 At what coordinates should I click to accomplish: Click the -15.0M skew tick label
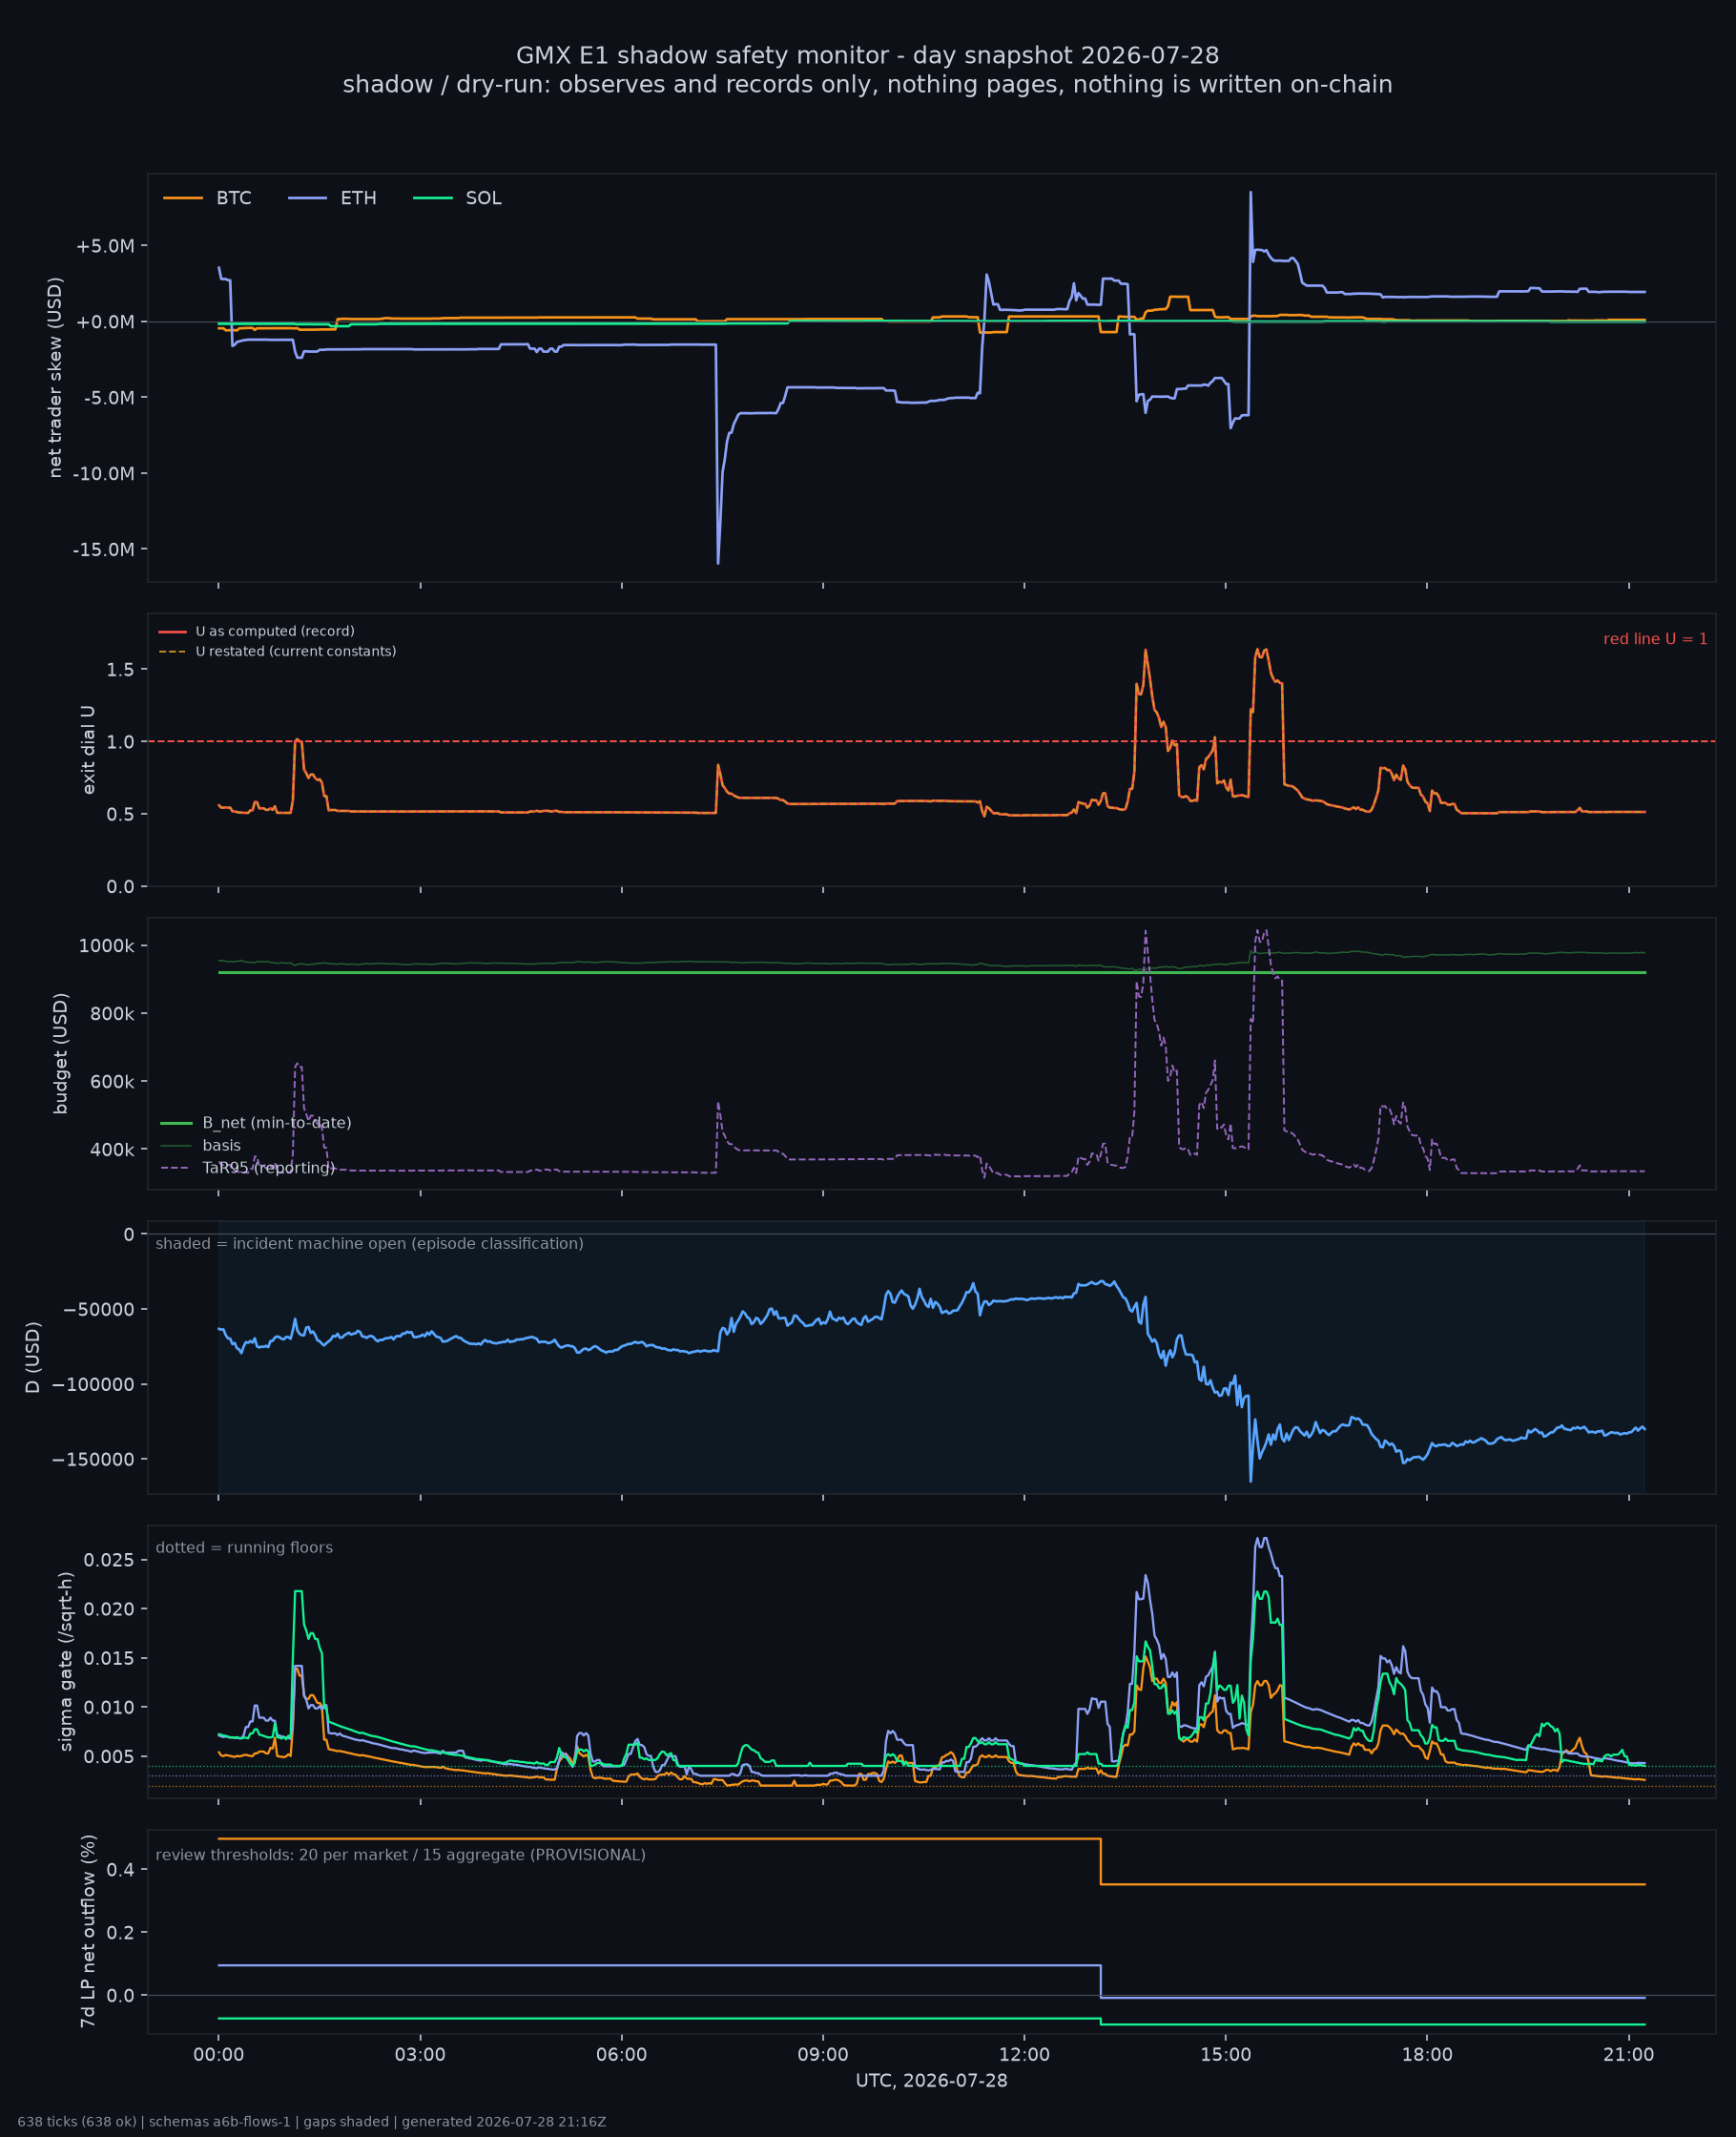click(103, 550)
